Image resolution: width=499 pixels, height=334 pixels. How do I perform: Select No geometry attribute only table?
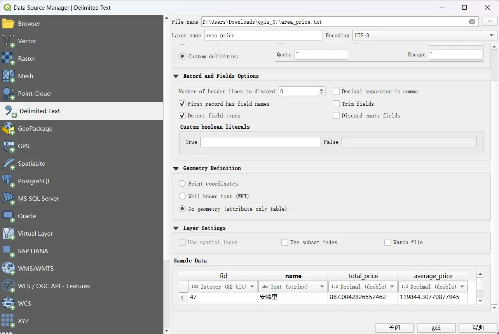[182, 209]
